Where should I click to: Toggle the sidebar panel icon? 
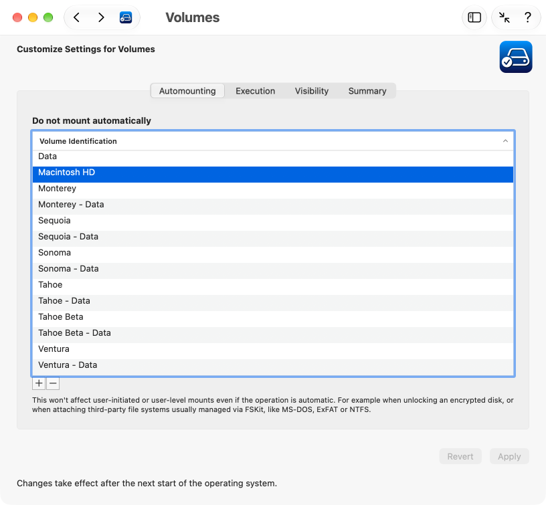(474, 17)
